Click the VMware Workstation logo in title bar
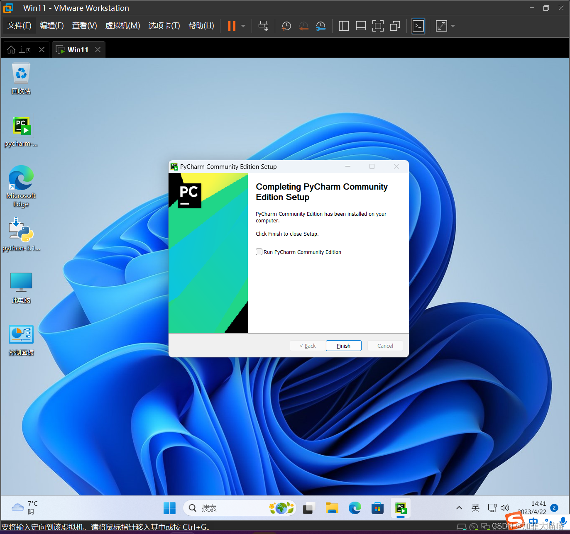The width and height of the screenshot is (570, 534). coord(8,8)
